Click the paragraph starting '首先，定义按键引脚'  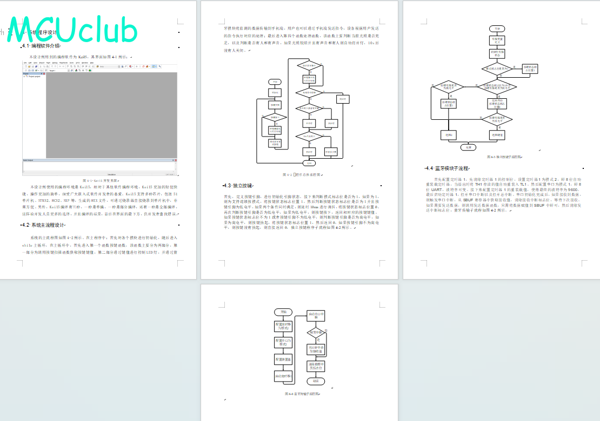(302, 212)
